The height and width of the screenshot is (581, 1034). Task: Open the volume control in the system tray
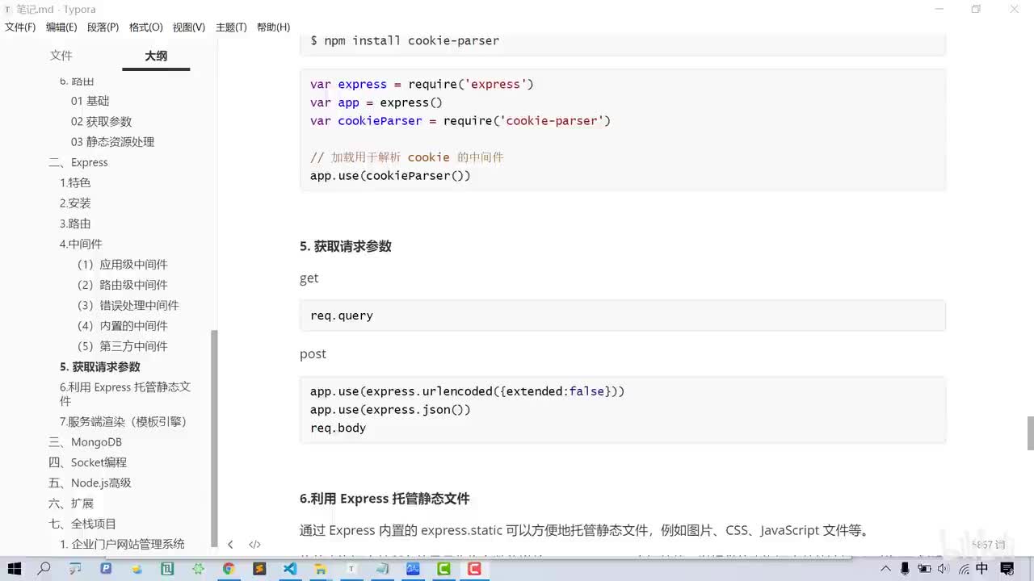click(x=944, y=569)
